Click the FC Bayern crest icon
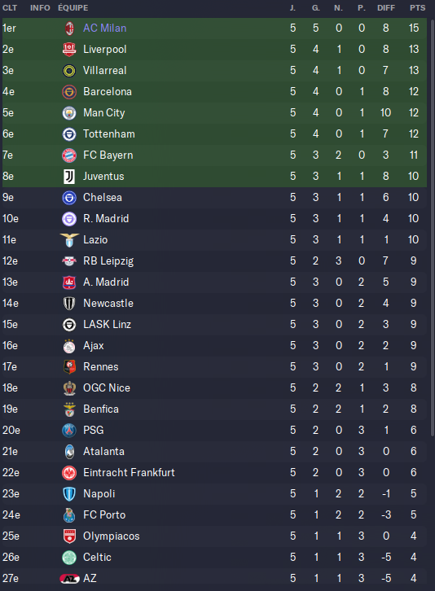This screenshot has width=435, height=591. (69, 155)
